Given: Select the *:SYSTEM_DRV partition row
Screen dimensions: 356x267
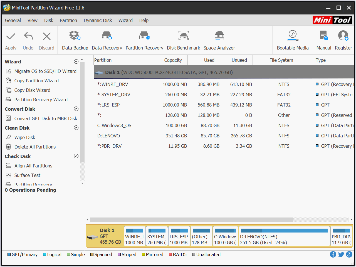Looking at the screenshot, I should pyautogui.click(x=224, y=95).
